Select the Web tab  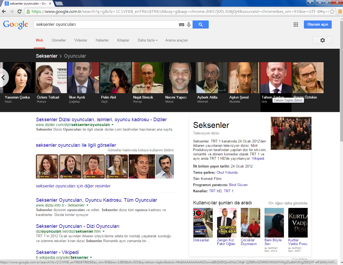point(39,40)
